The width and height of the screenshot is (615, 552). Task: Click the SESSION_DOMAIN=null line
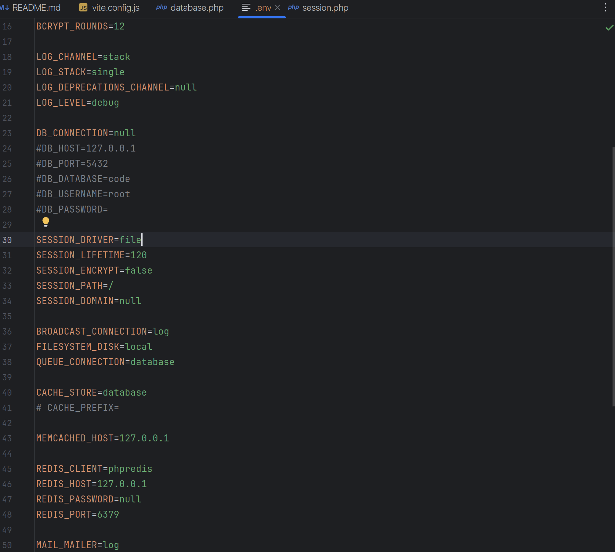tap(89, 301)
